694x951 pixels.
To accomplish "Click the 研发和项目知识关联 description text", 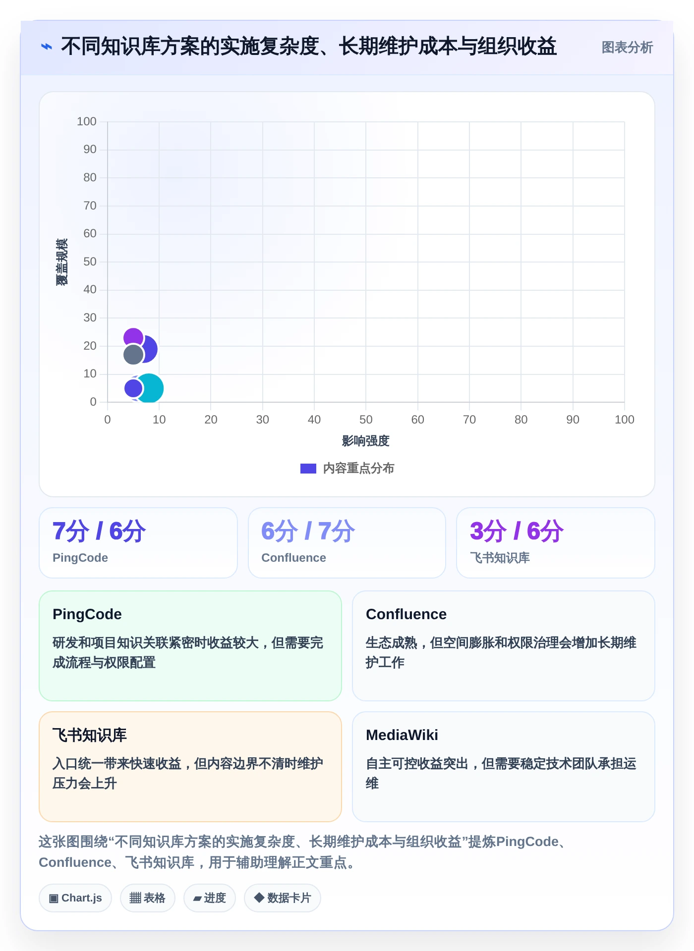I will pos(188,652).
